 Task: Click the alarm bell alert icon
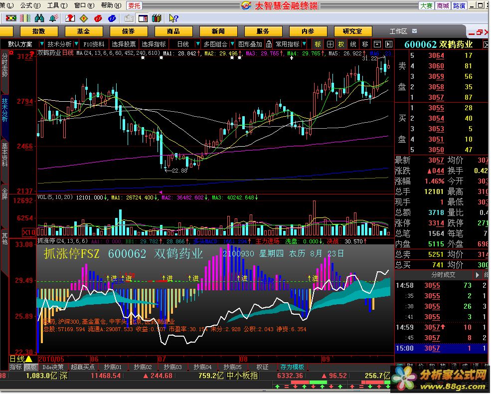[x=53, y=18]
